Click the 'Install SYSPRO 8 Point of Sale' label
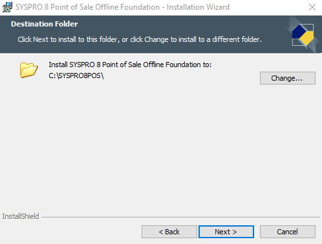The image size is (322, 244). click(x=130, y=65)
